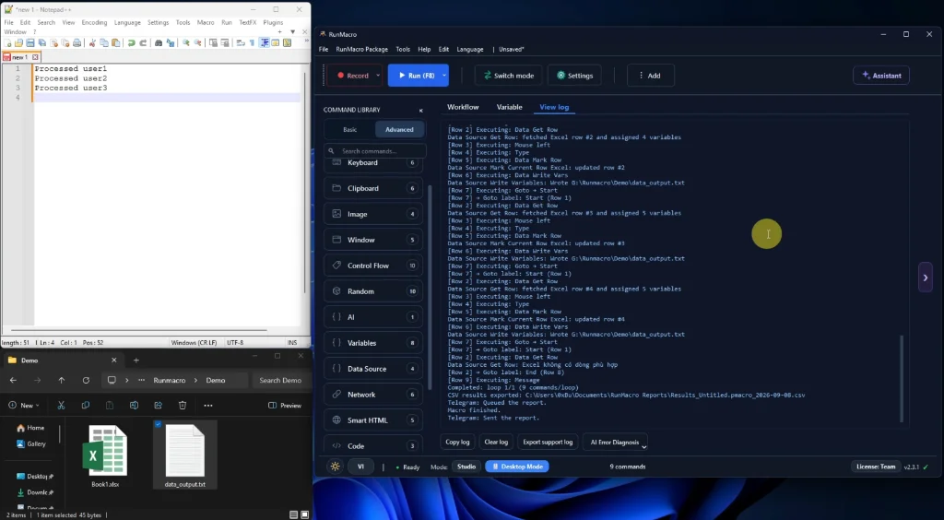Toggle the Preview pane in File Explorer

[285, 406]
